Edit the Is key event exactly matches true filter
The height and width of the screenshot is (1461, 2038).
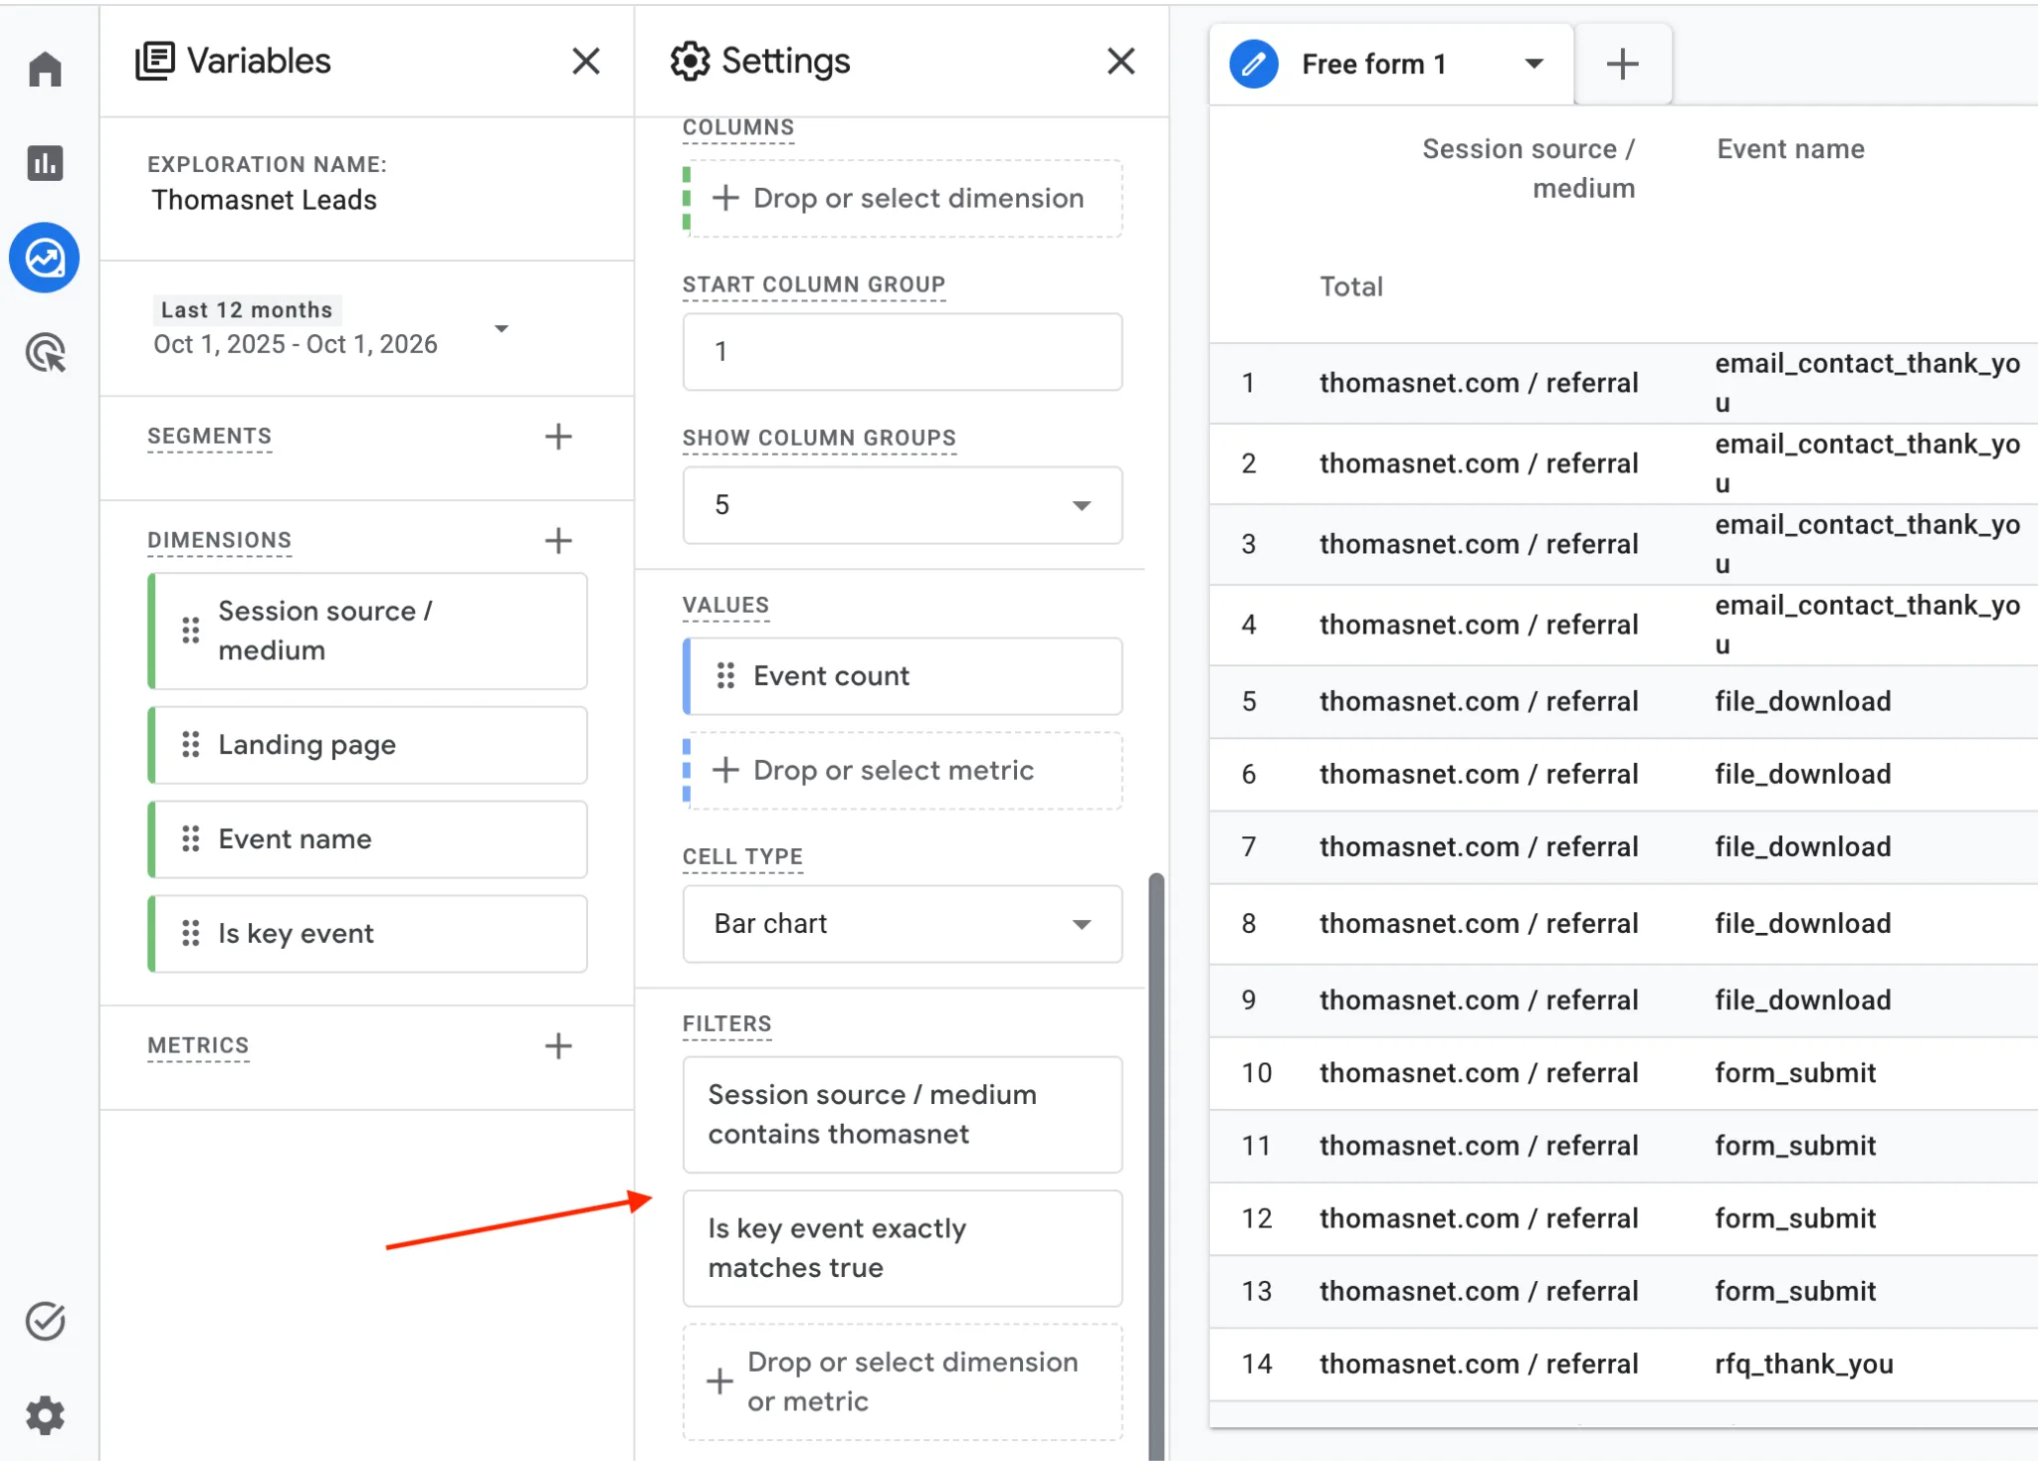[x=903, y=1248]
